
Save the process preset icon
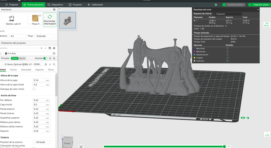46,64
